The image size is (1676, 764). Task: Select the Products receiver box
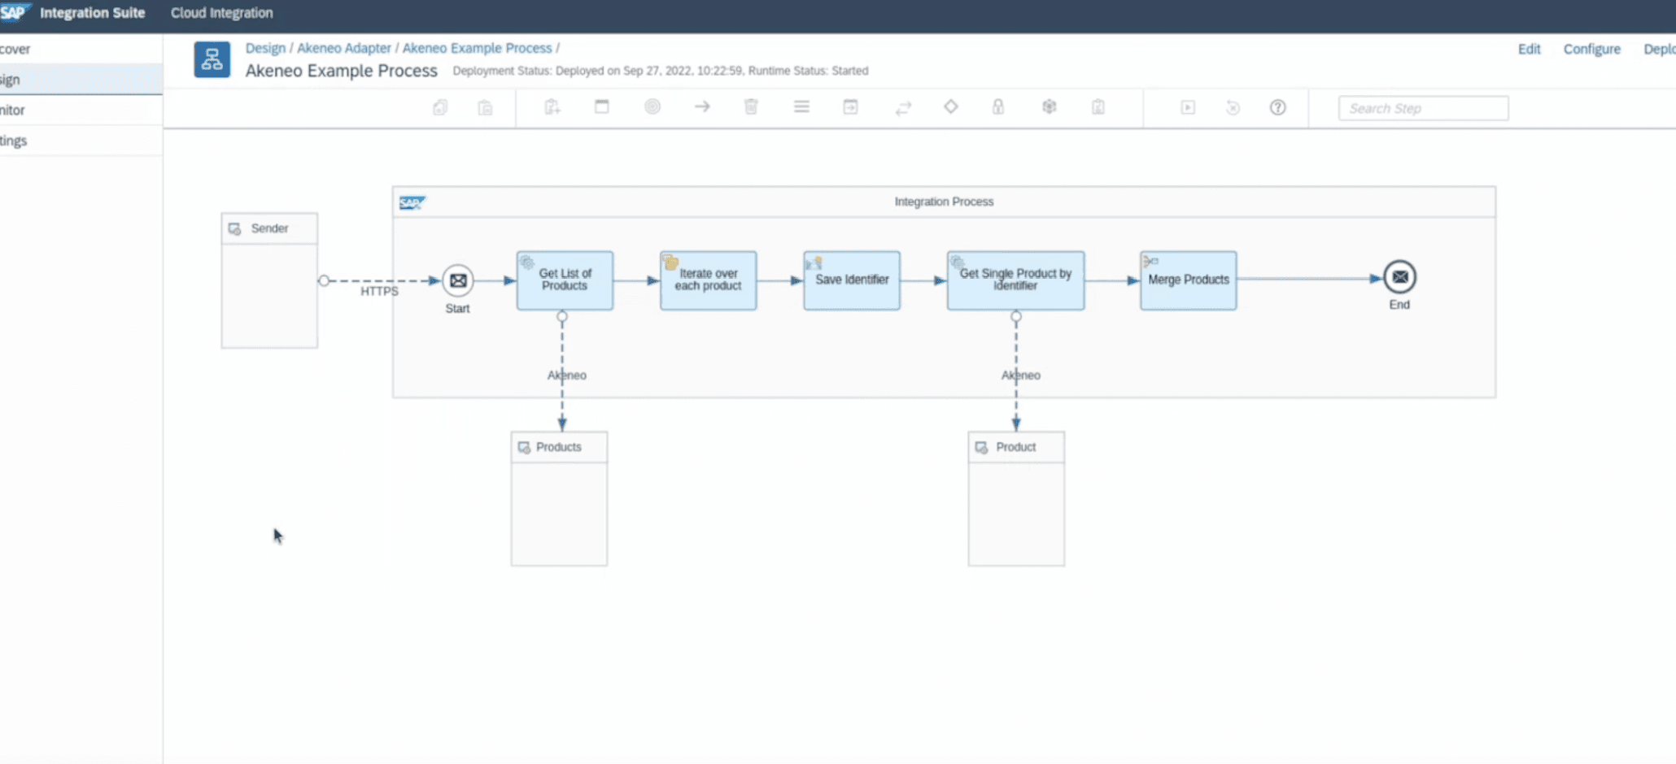(x=559, y=498)
